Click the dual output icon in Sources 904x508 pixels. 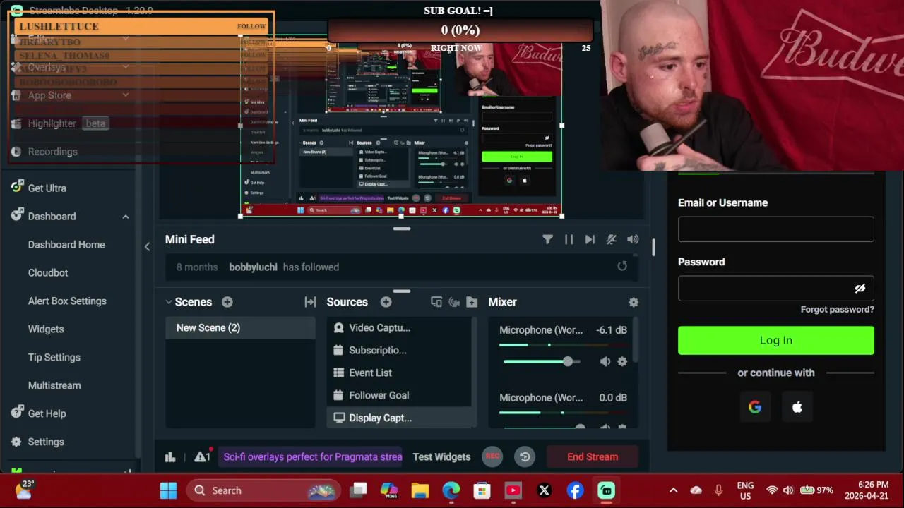tap(436, 302)
